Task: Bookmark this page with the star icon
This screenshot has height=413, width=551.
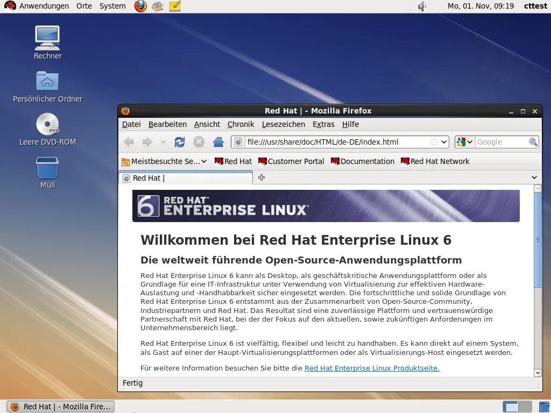Action: coord(434,142)
